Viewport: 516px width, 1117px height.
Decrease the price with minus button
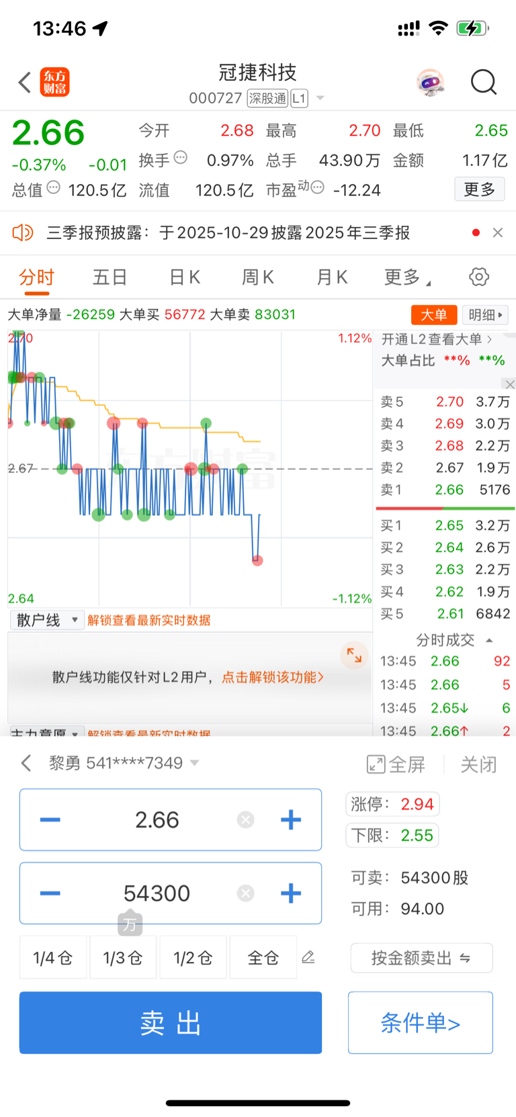[50, 819]
